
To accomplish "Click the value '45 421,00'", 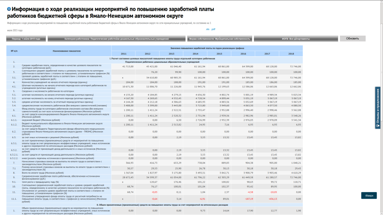I will point(152,66).
